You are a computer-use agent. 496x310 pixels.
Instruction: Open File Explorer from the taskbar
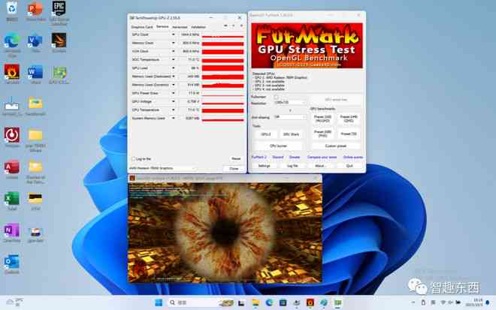[x=256, y=302]
